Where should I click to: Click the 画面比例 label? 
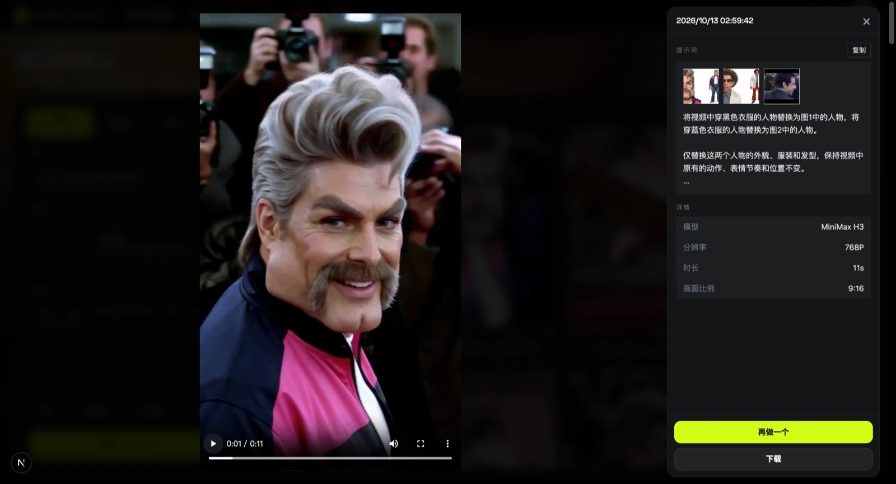click(x=698, y=288)
